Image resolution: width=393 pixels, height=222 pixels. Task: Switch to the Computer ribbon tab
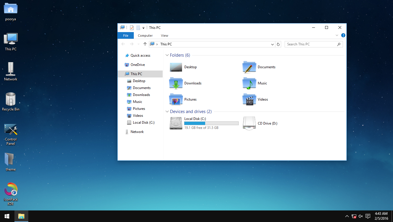click(x=145, y=35)
